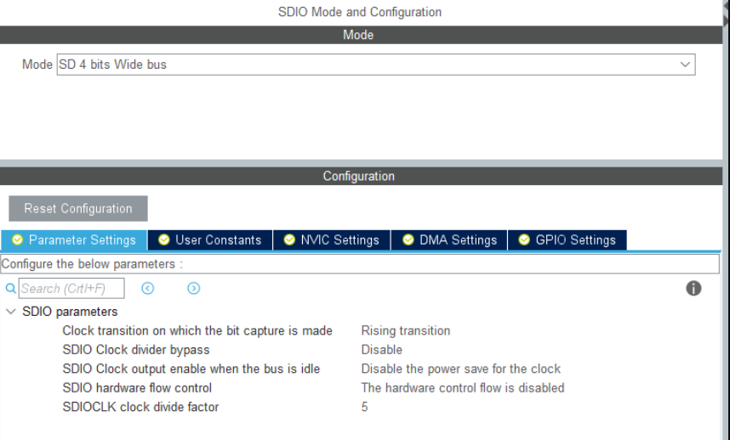Select the SDIO hardware flow control row
The width and height of the screenshot is (730, 440).
pyautogui.click(x=137, y=387)
